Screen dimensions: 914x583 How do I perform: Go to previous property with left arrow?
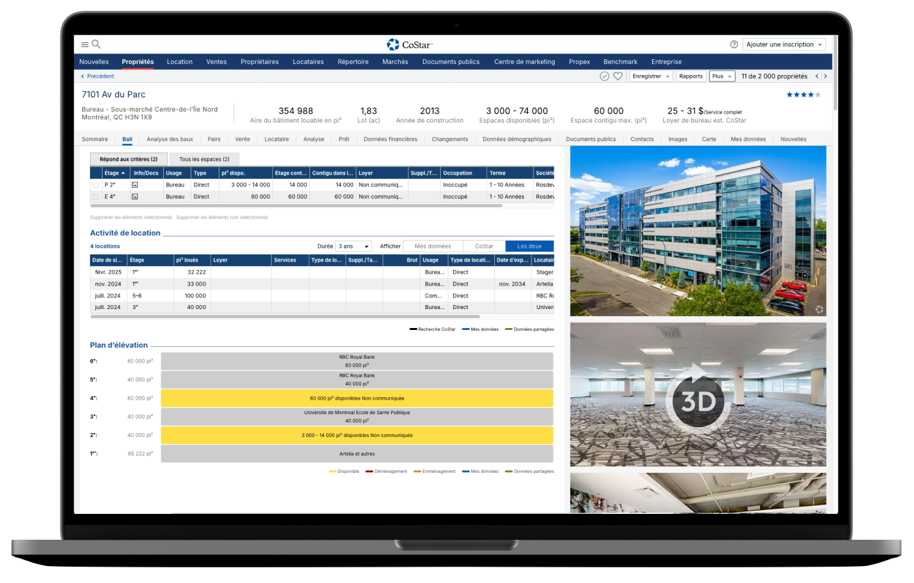click(816, 76)
